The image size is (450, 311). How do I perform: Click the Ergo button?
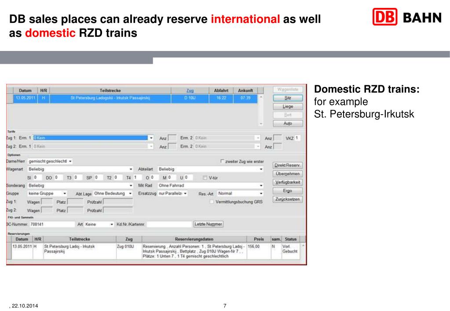pos(288,191)
